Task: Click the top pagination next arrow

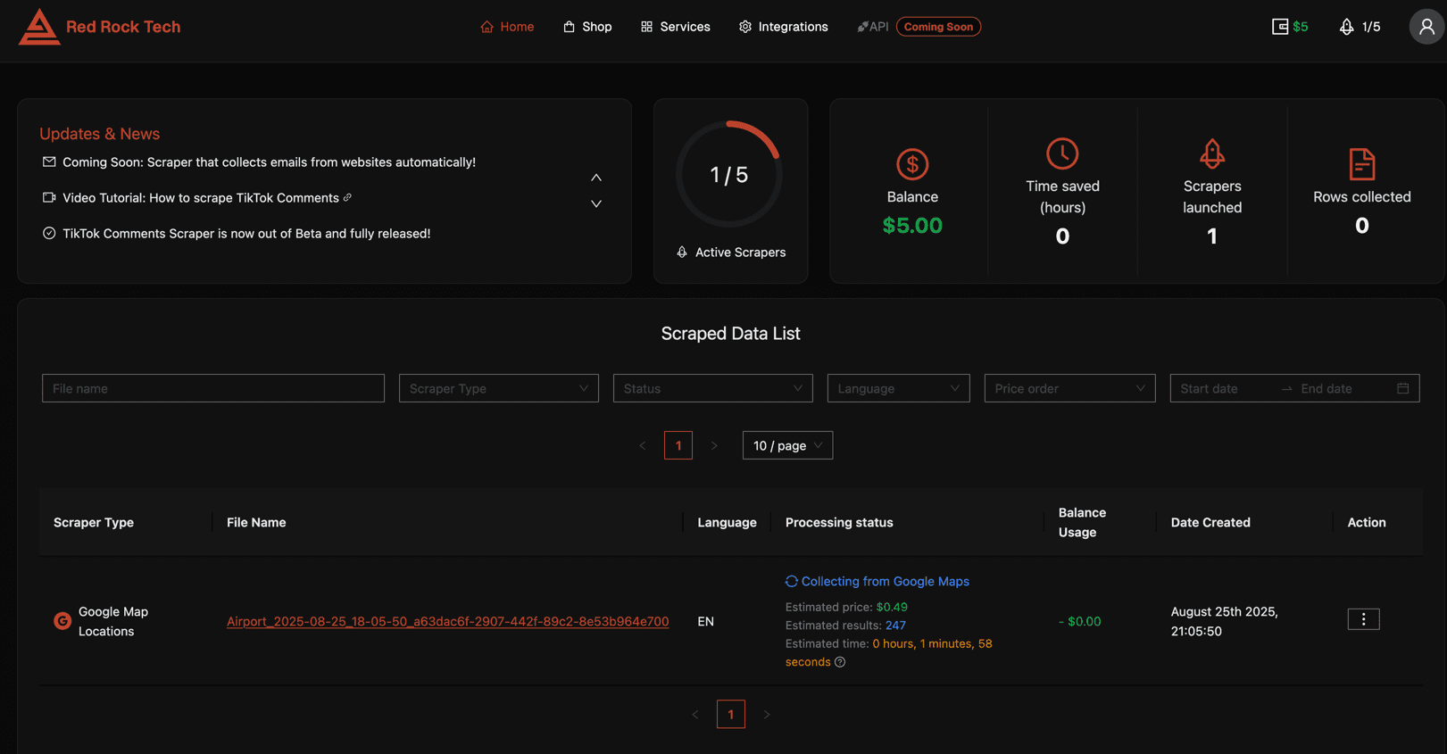Action: [714, 445]
